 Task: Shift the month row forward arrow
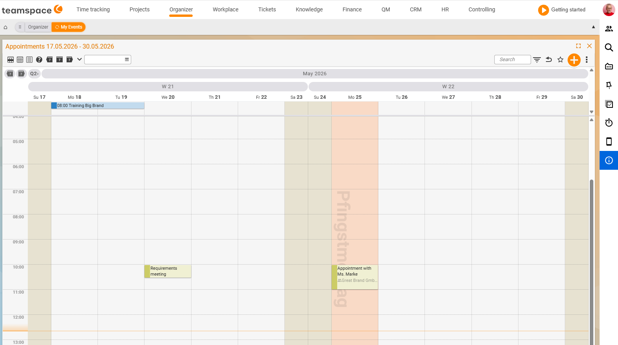coord(22,74)
